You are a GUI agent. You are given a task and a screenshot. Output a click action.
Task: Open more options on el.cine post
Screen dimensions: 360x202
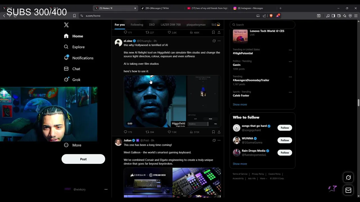219,41
